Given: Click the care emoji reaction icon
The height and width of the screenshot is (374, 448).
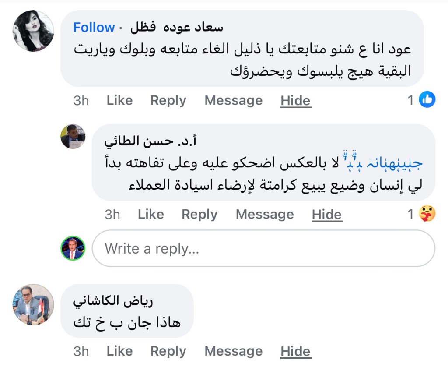Looking at the screenshot, I should (427, 214).
